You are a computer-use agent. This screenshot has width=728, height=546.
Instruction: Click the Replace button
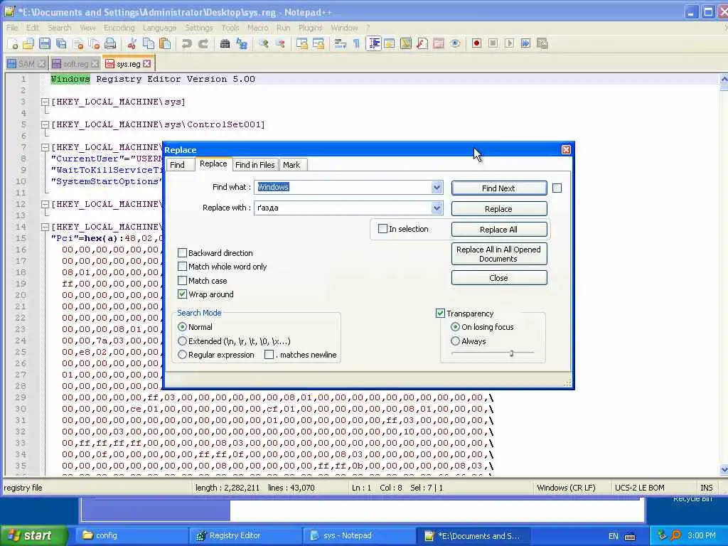[x=498, y=209]
